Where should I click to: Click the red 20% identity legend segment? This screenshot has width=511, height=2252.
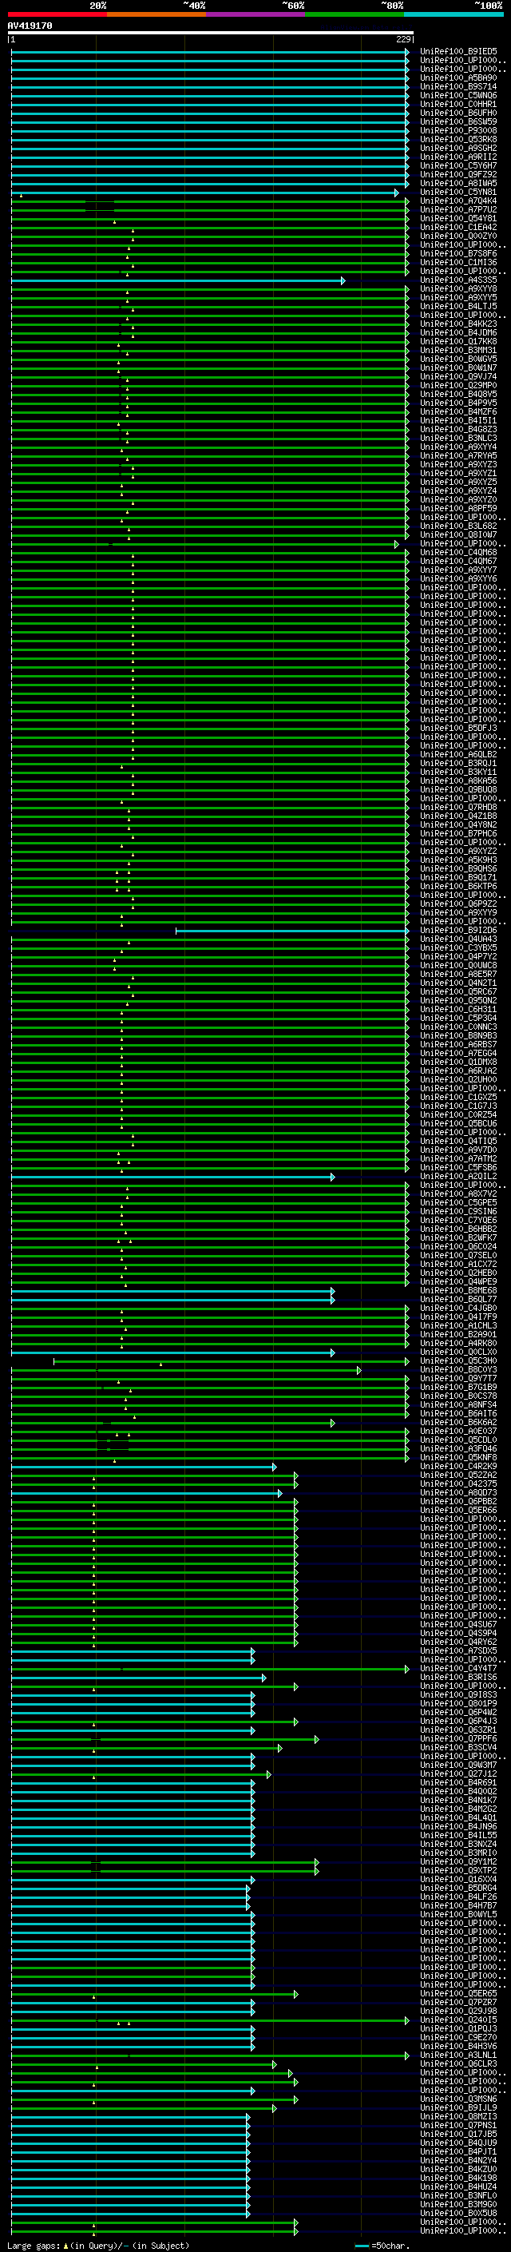click(57, 14)
